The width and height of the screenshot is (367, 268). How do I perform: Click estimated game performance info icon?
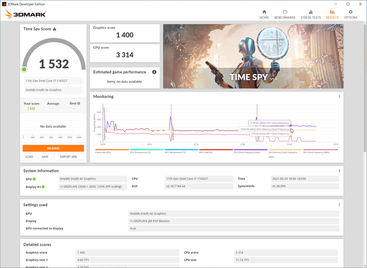click(154, 72)
